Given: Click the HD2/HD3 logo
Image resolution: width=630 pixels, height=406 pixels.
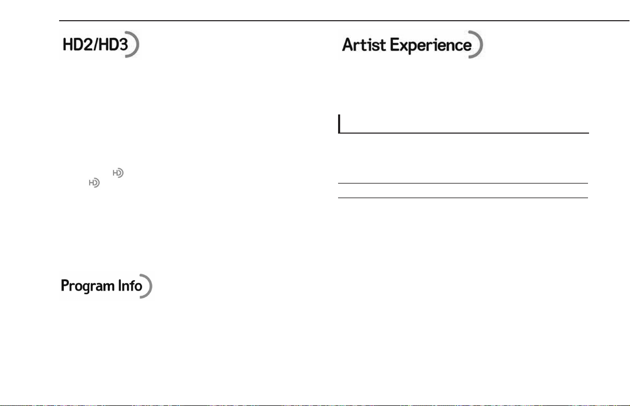Looking at the screenshot, I should click(101, 45).
